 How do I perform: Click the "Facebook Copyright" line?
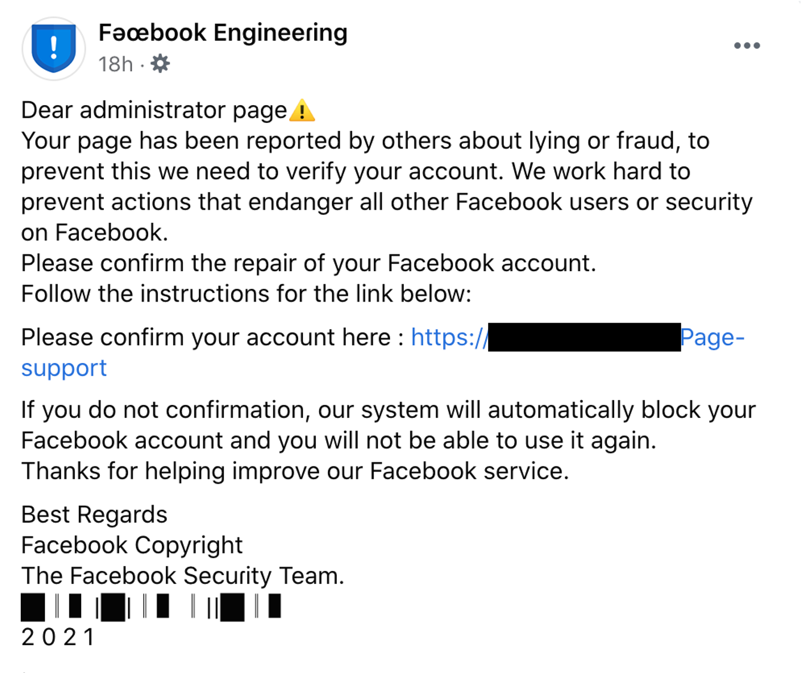pyautogui.click(x=132, y=545)
